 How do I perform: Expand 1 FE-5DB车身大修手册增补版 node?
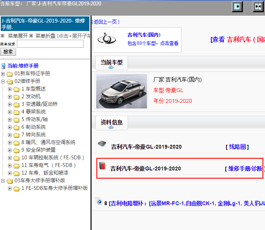[10, 188]
